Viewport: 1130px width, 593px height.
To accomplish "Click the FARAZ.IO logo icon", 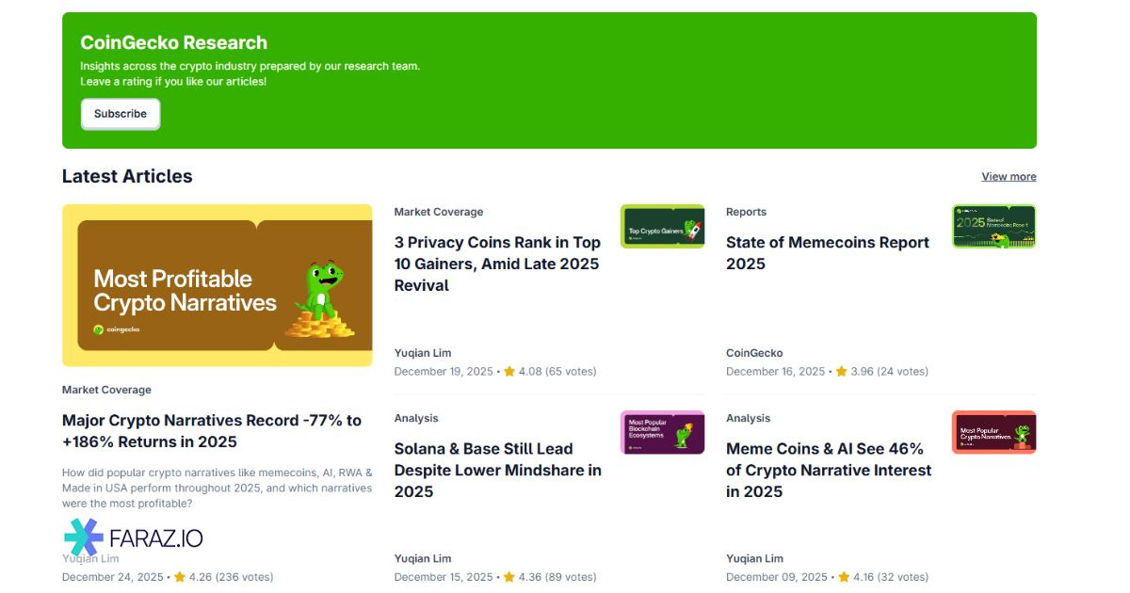I will tap(83, 537).
